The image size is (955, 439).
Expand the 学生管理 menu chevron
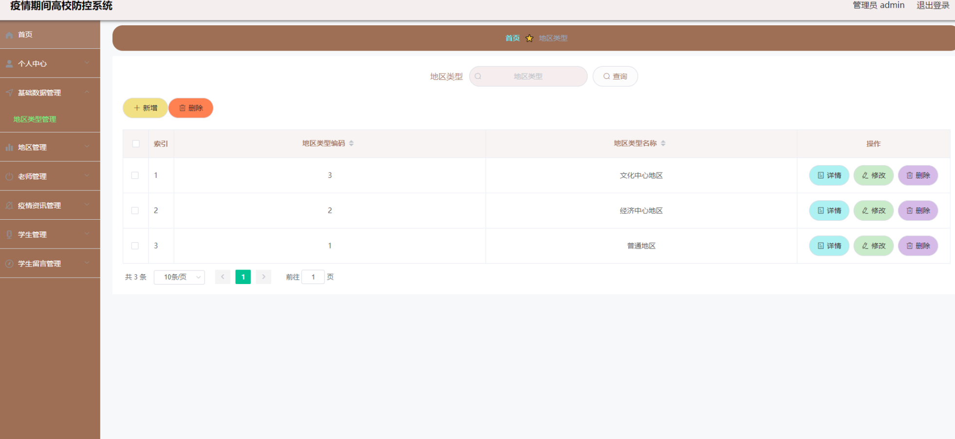coord(87,234)
